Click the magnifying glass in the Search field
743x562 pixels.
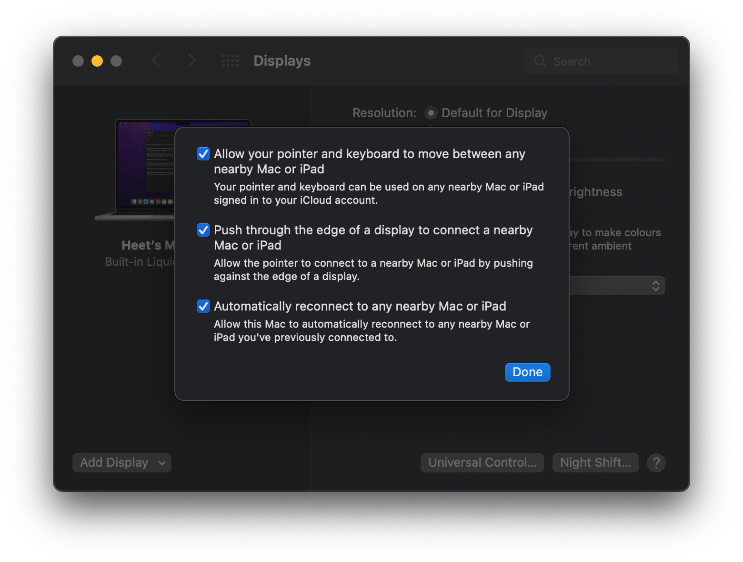coord(540,61)
